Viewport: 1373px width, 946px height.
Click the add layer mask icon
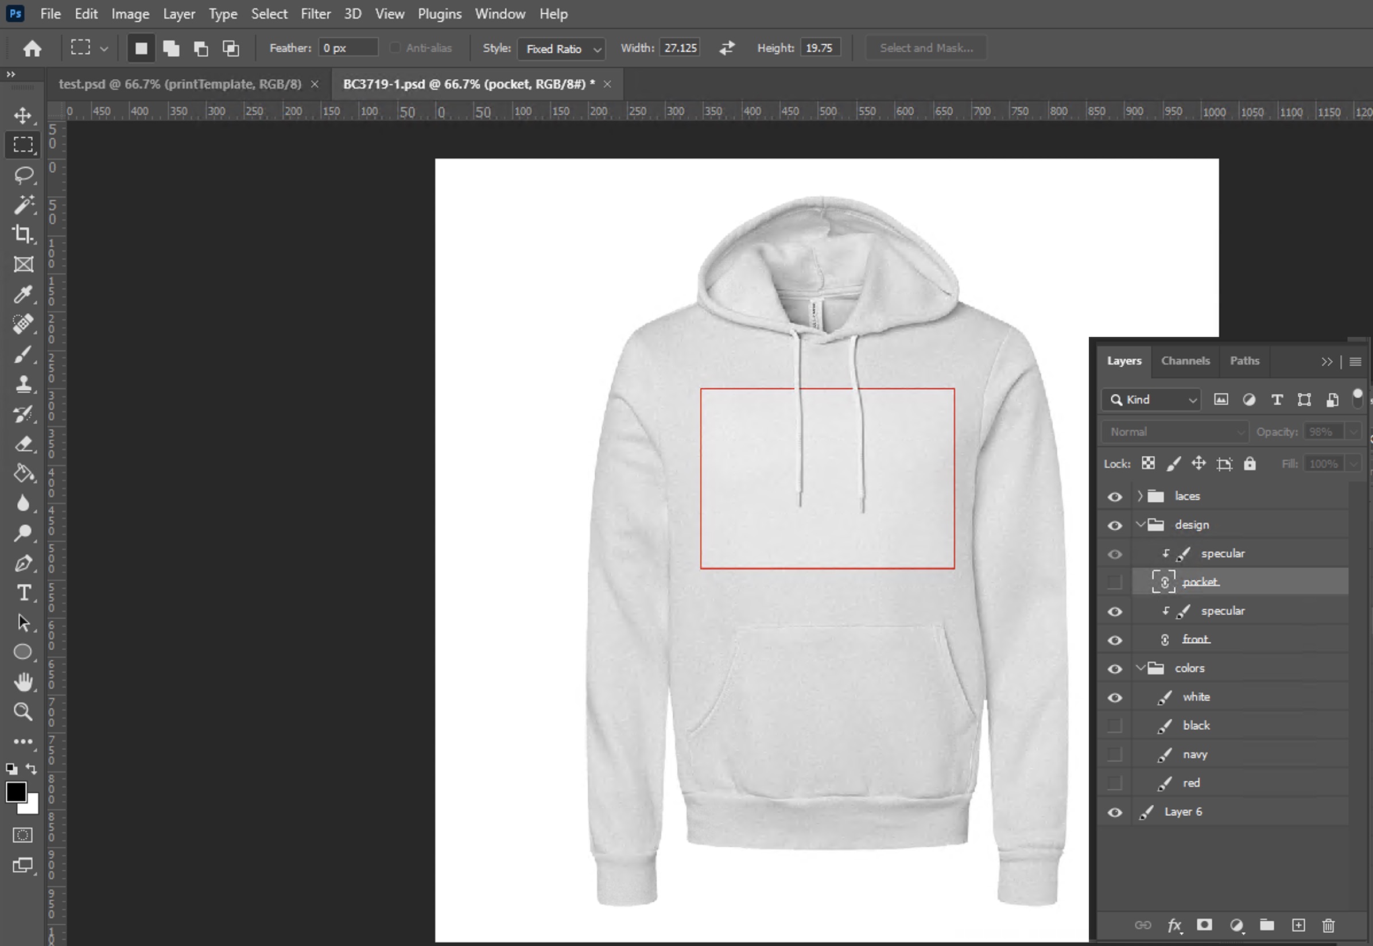pyautogui.click(x=1204, y=925)
